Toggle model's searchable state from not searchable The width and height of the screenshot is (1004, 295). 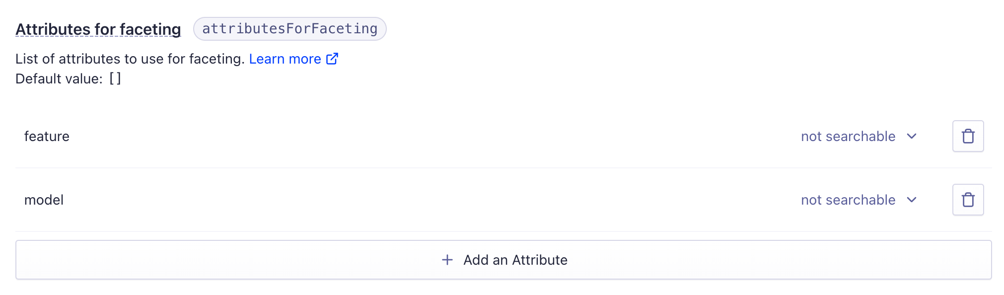859,200
